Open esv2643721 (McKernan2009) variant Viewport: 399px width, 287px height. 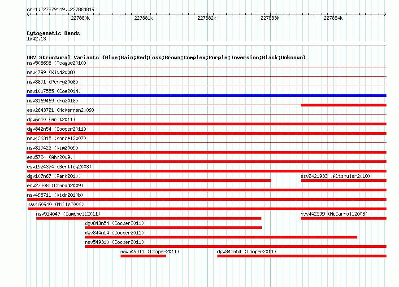61,110
